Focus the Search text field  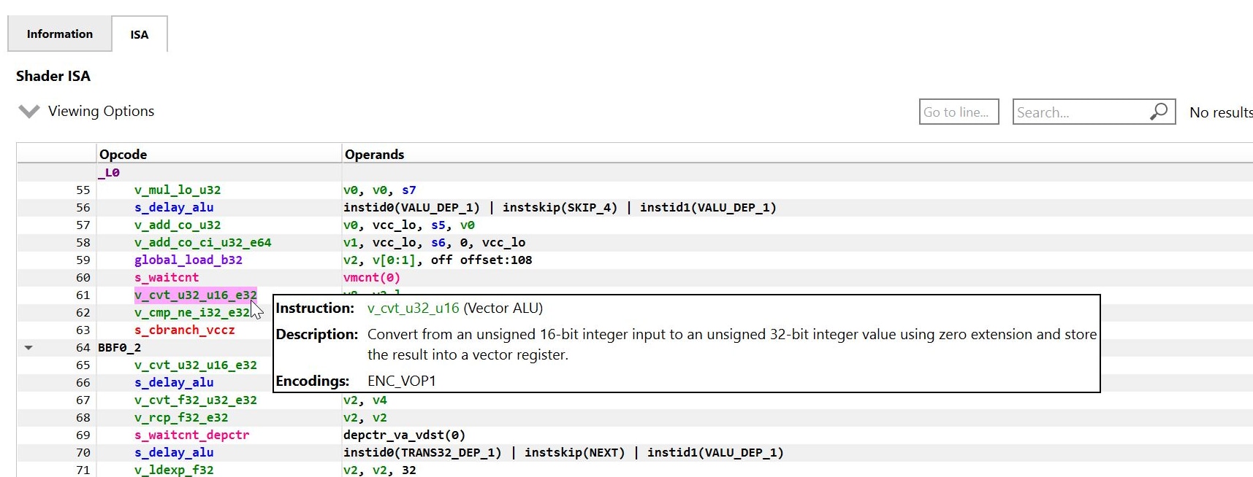coord(1078,112)
